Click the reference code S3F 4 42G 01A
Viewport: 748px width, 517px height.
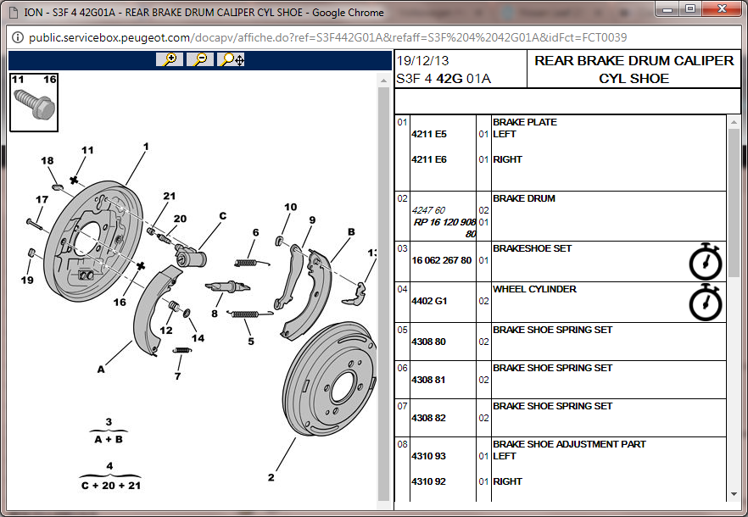[x=444, y=79]
